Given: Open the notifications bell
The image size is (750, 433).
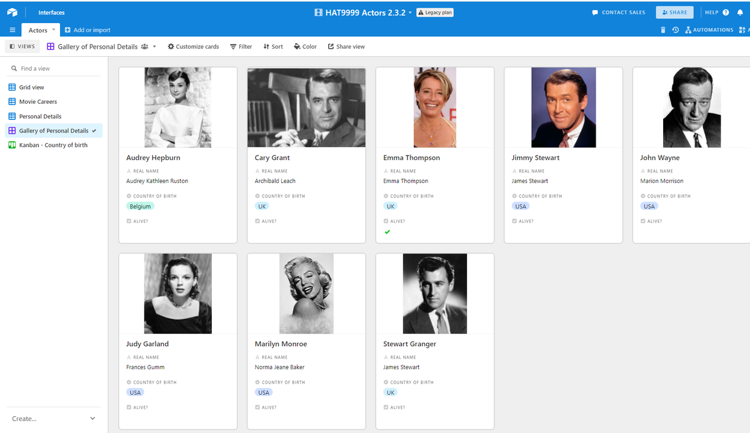Looking at the screenshot, I should coord(740,12).
